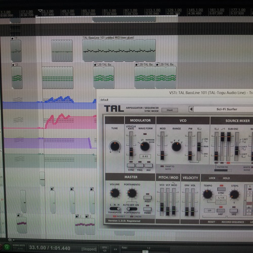Click the LFO/CLK RATE slider
The height and width of the screenshot is (253, 253).
coord(131,146)
